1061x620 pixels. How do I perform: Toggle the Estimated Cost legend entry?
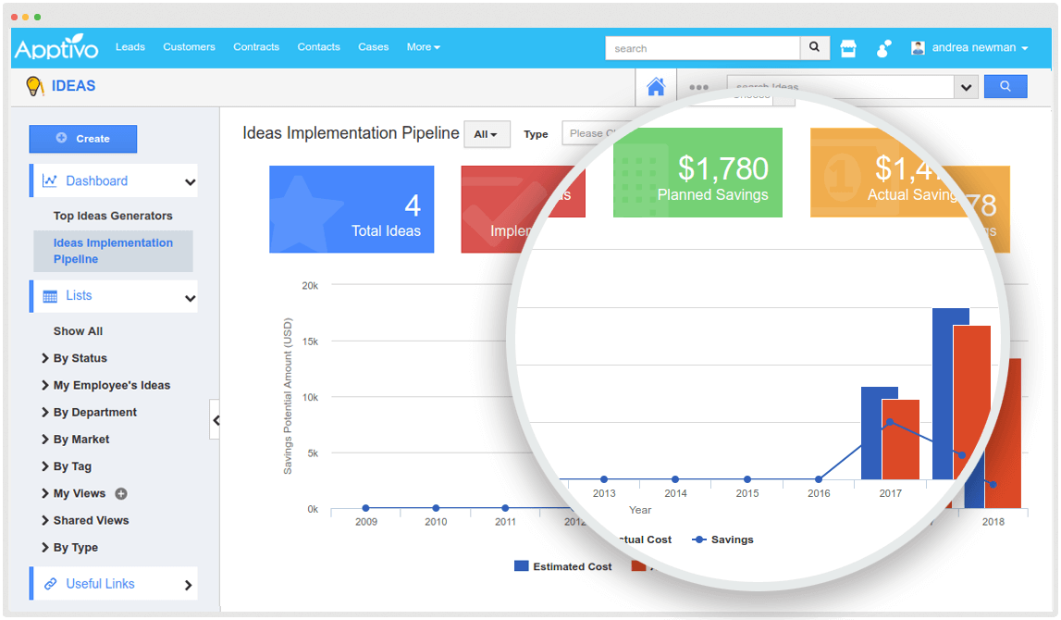coord(562,565)
